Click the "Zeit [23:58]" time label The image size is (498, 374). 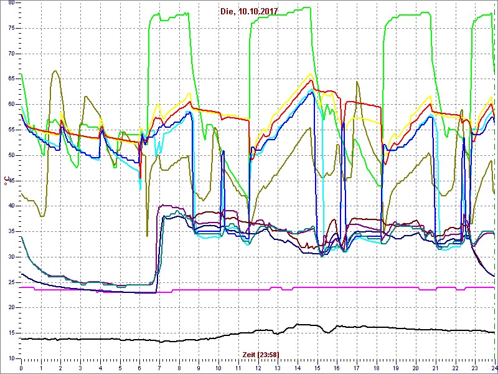pos(261,355)
